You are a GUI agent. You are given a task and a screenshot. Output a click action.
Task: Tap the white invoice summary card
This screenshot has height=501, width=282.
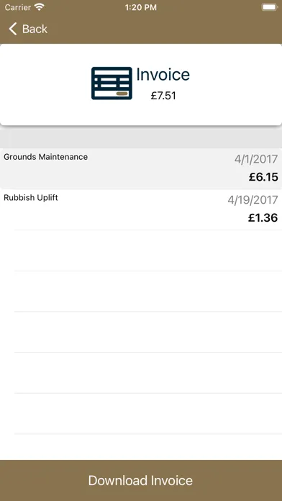[141, 85]
